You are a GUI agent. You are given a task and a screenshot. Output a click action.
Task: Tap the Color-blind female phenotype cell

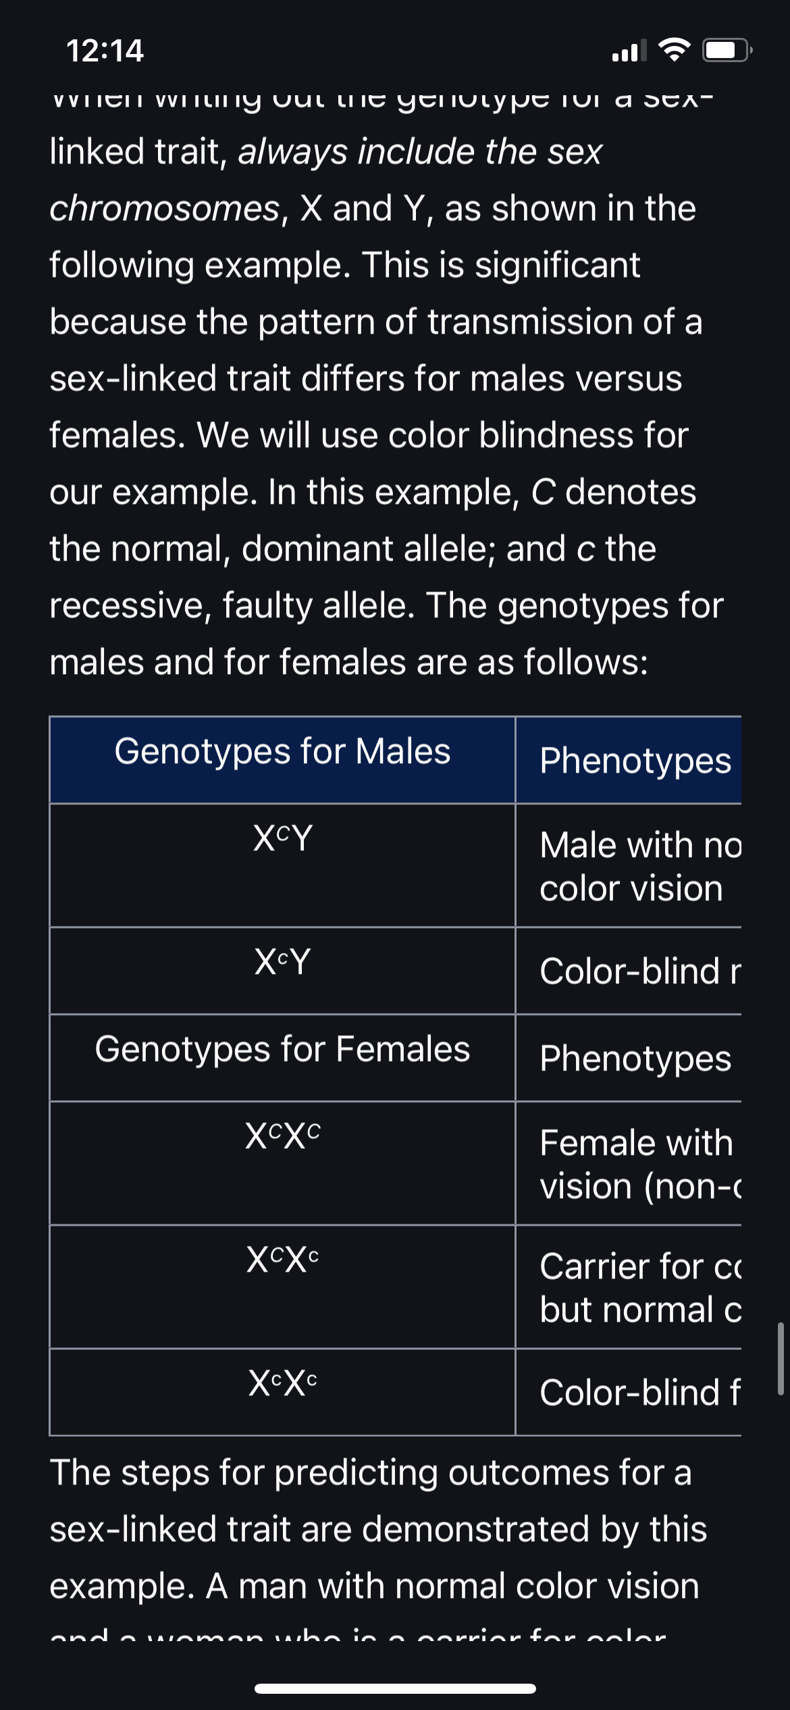[x=629, y=1392]
